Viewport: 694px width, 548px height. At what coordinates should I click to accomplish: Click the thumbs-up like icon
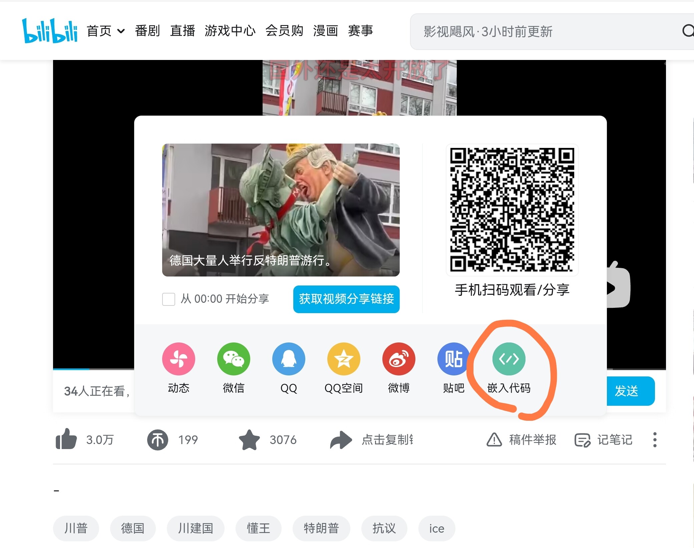pyautogui.click(x=66, y=439)
